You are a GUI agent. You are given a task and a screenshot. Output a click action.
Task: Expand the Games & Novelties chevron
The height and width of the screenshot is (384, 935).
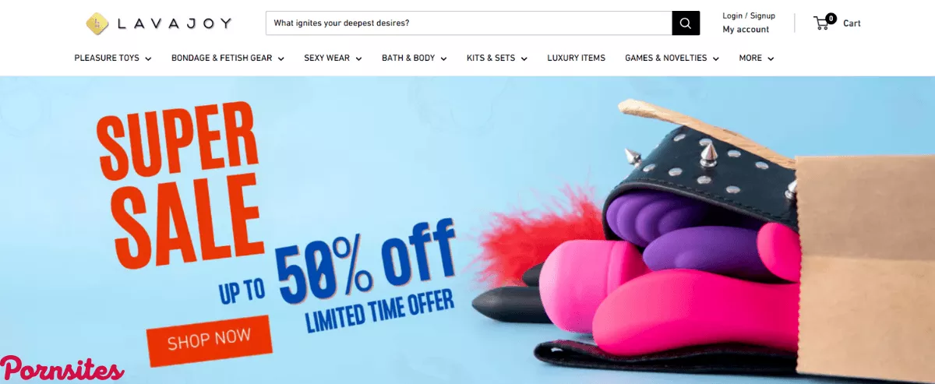(715, 58)
